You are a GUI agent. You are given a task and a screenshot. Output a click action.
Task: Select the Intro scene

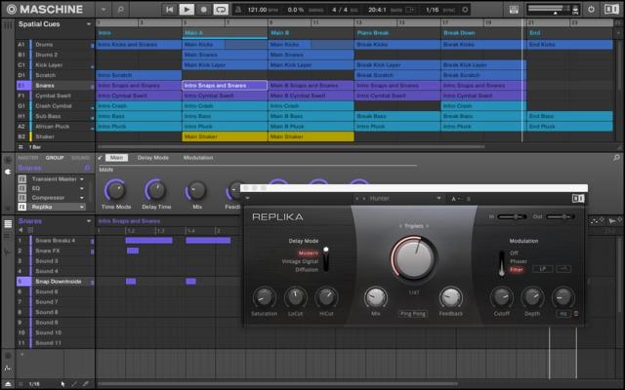[104, 33]
